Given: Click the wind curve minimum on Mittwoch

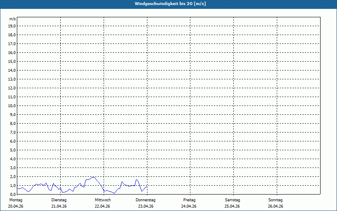Looking at the screenshot, I should (x=114, y=193).
